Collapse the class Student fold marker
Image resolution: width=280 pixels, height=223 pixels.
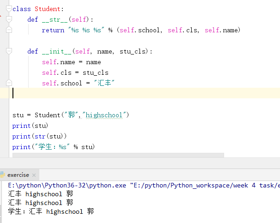[x=9, y=9]
